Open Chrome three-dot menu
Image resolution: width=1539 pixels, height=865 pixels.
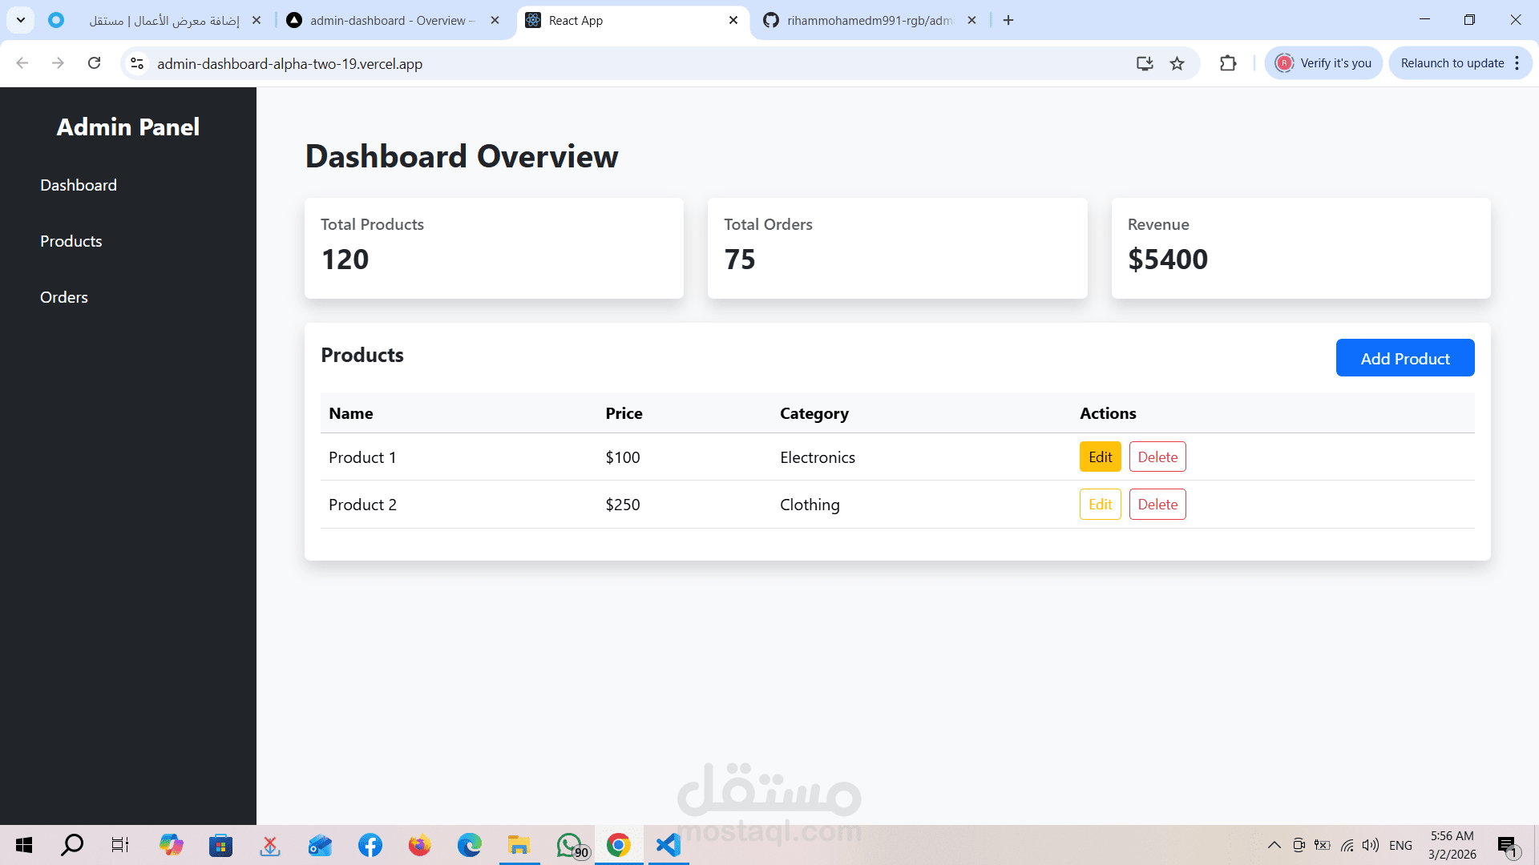[x=1517, y=63]
